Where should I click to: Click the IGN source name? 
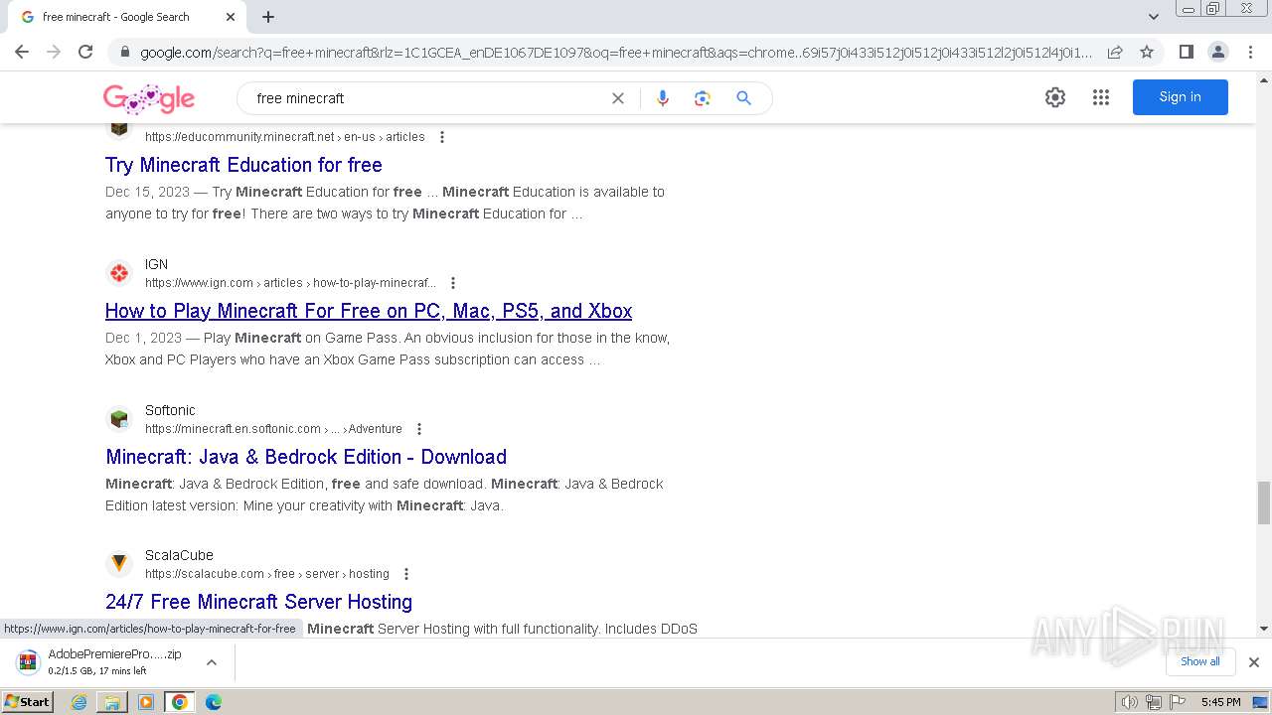[156, 264]
